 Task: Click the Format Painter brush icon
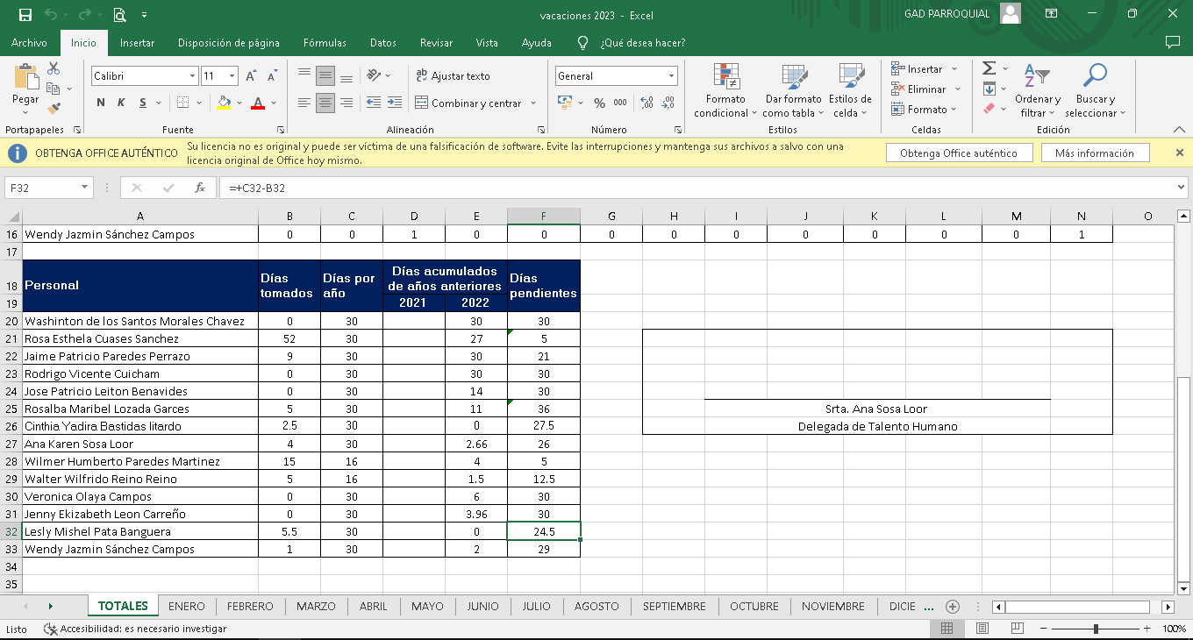click(54, 109)
